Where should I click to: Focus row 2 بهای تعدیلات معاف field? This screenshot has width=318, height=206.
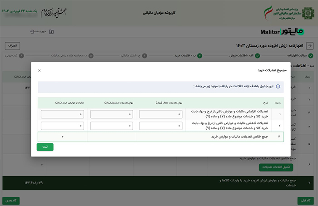[161, 126]
